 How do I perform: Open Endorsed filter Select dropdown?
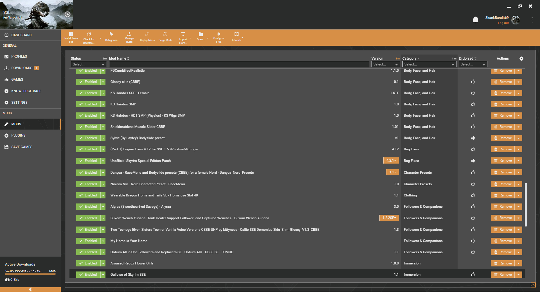tap(473, 64)
